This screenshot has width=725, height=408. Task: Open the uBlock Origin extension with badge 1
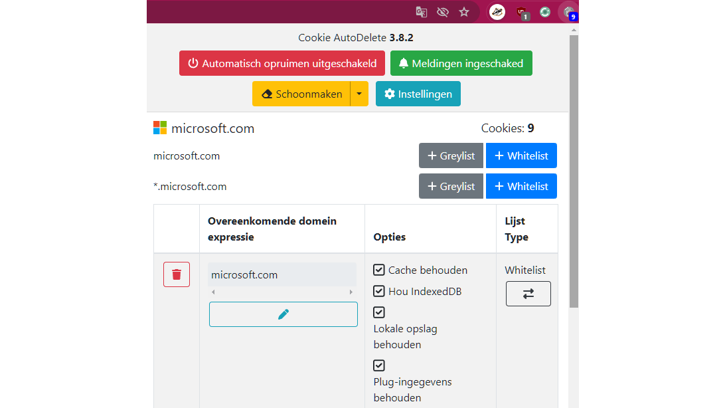click(522, 13)
